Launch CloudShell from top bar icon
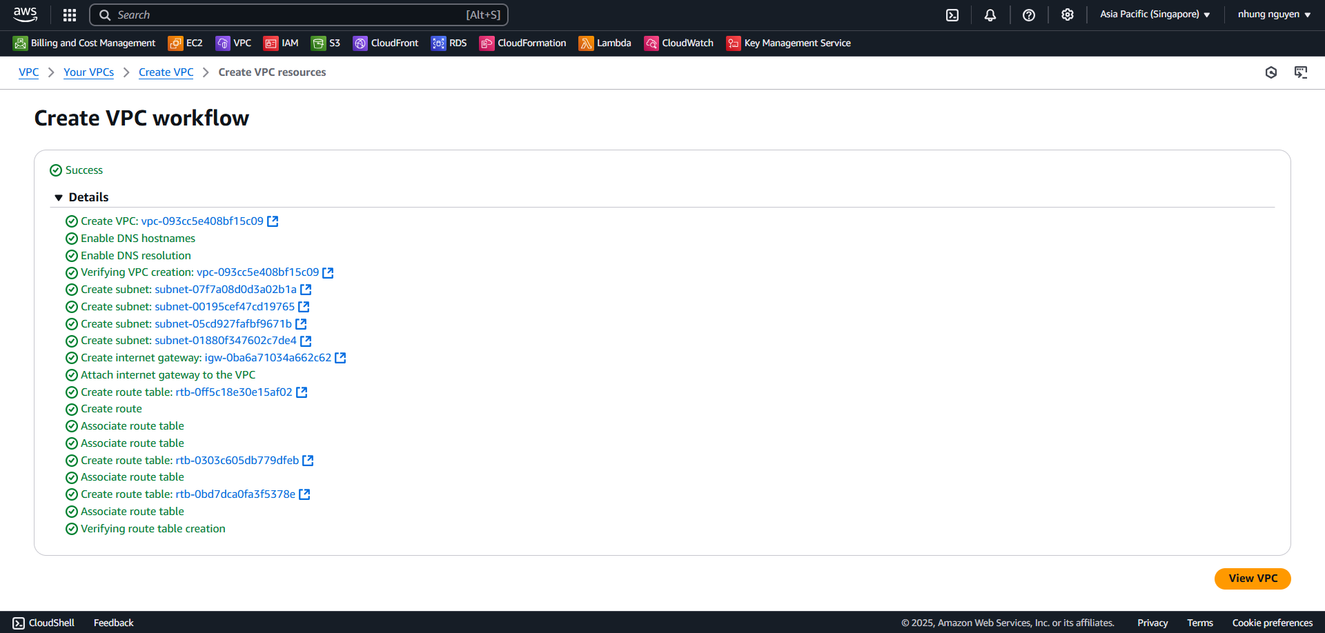Image resolution: width=1325 pixels, height=633 pixels. coord(952,14)
